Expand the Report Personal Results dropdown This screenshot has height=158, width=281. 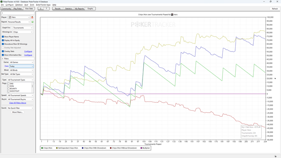coord(19,22)
